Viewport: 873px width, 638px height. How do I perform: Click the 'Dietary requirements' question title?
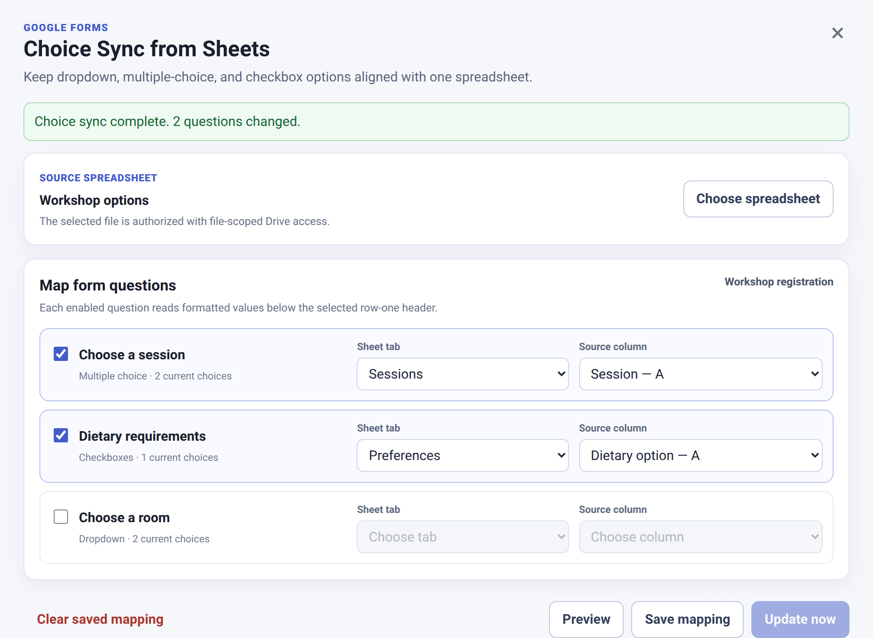142,436
